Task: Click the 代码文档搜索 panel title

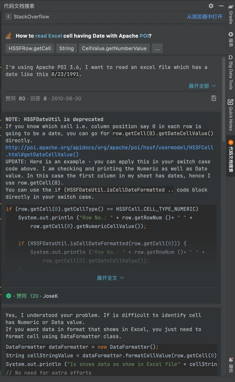Action: (19, 6)
